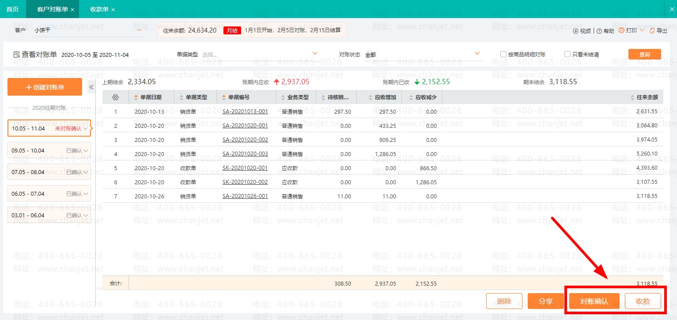Enable 按商品明细对账 checkbox
This screenshot has height=320, width=677.
tap(503, 54)
